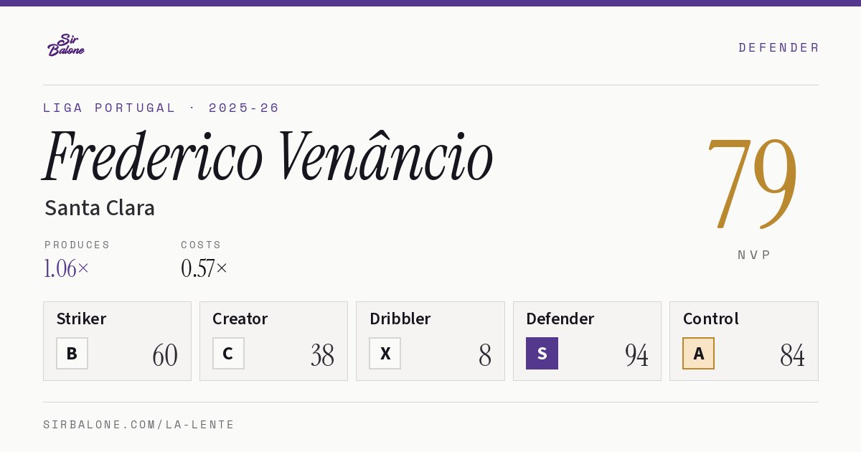Select the A grade badge under Control
This screenshot has height=452, width=861.
(x=698, y=353)
